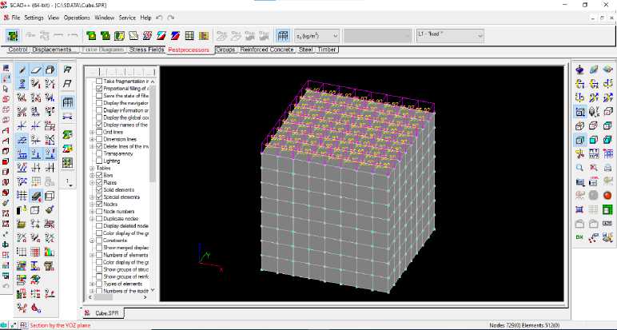Switch to the Stress Fields tab

[146, 50]
